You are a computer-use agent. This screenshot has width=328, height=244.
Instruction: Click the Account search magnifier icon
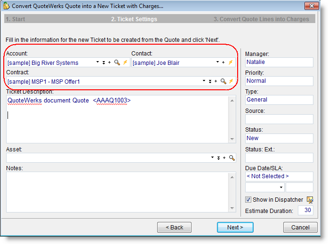point(117,63)
